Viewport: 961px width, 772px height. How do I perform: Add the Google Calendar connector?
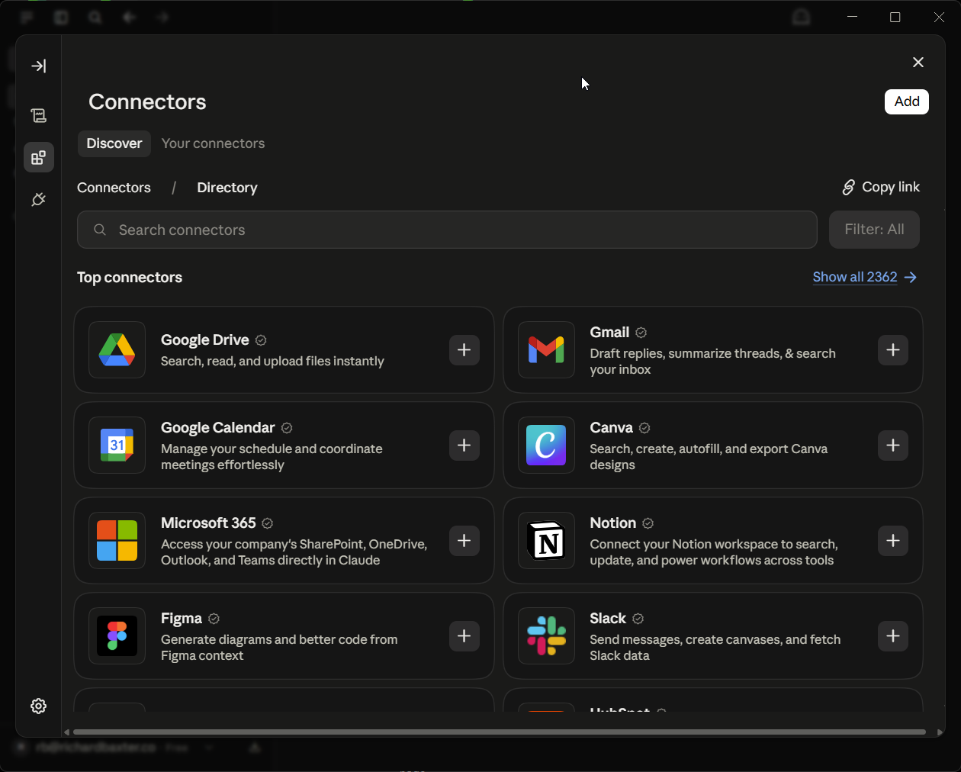click(x=464, y=446)
